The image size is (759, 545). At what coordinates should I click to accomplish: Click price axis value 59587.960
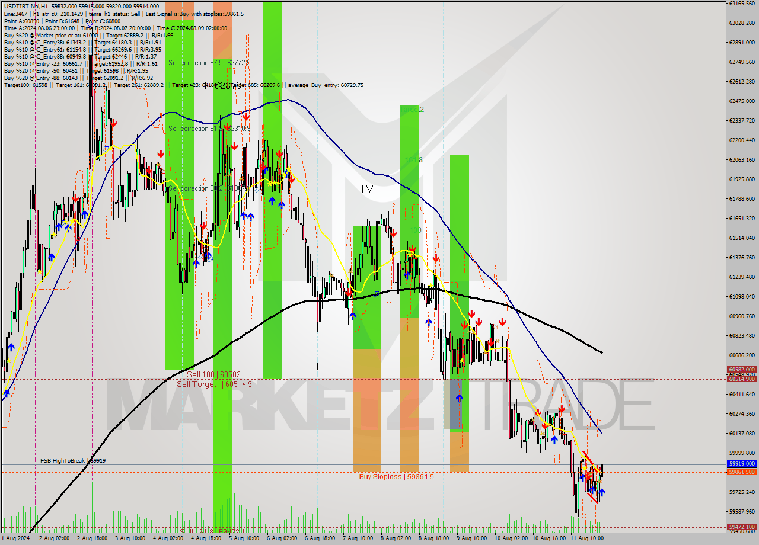click(741, 511)
